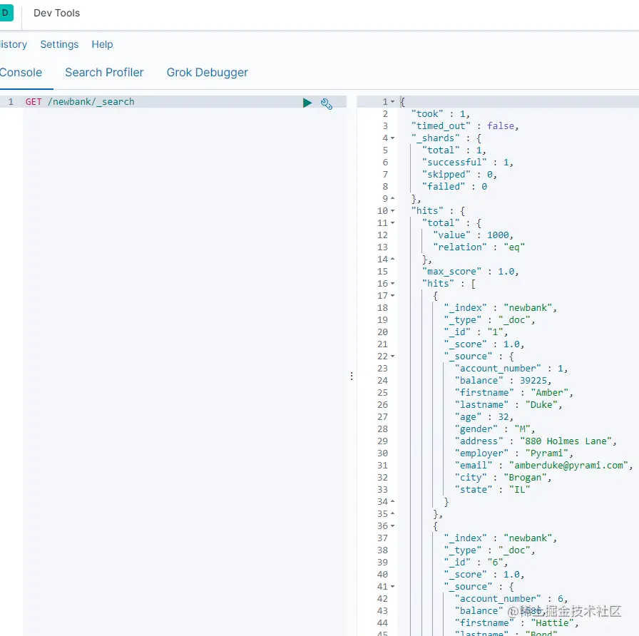Click the "gender" : "M" line
Image resolution: width=639 pixels, height=636 pixels.
click(495, 429)
